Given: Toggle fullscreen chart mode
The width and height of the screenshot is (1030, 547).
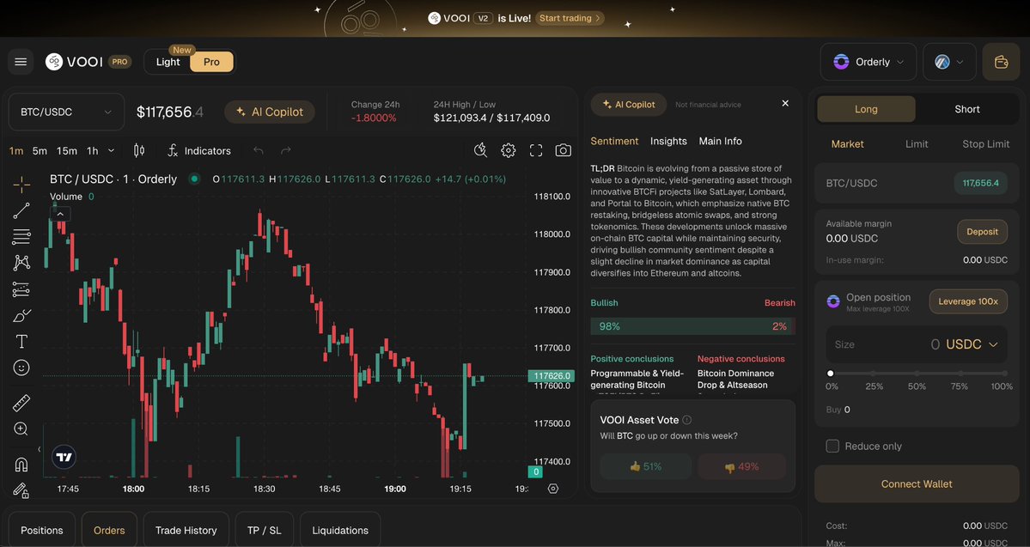Looking at the screenshot, I should pyautogui.click(x=536, y=150).
